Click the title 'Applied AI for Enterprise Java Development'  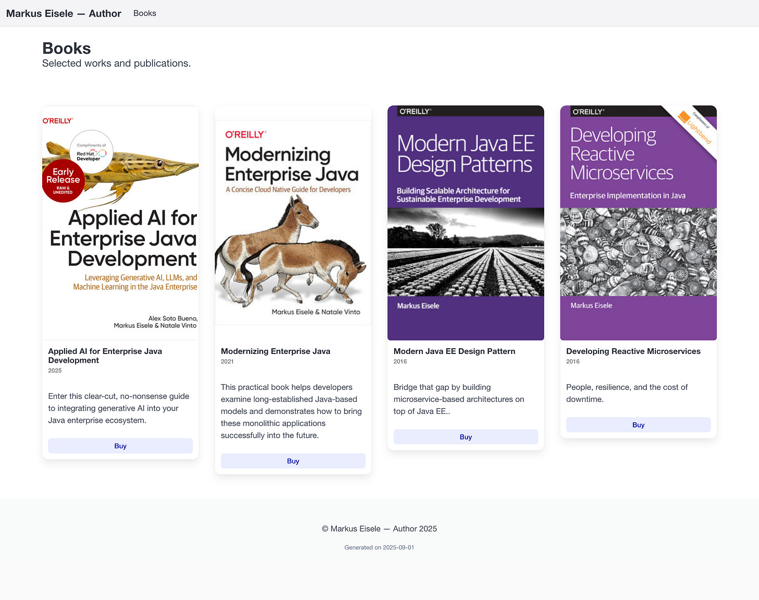105,356
